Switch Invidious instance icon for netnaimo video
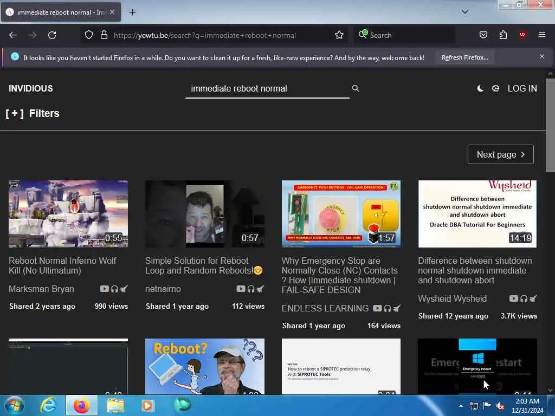This screenshot has width=555, height=416. click(260, 289)
